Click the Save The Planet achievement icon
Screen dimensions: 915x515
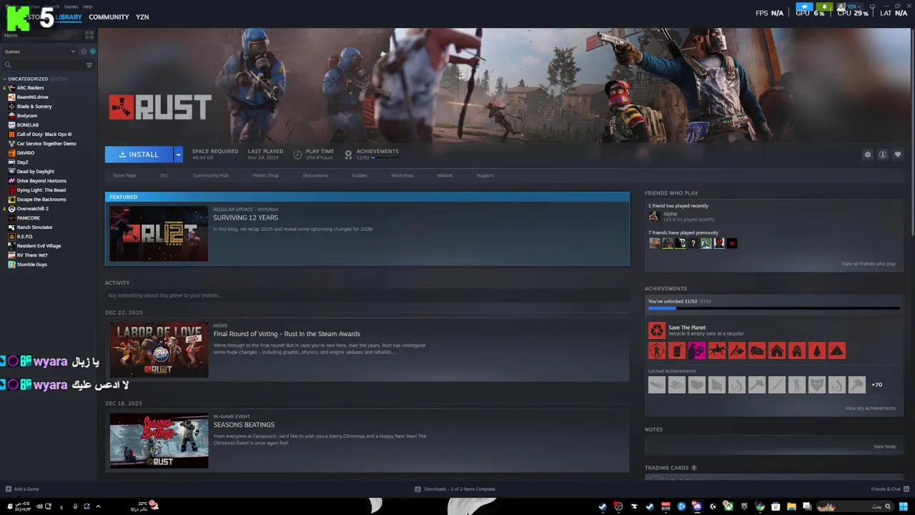656,330
